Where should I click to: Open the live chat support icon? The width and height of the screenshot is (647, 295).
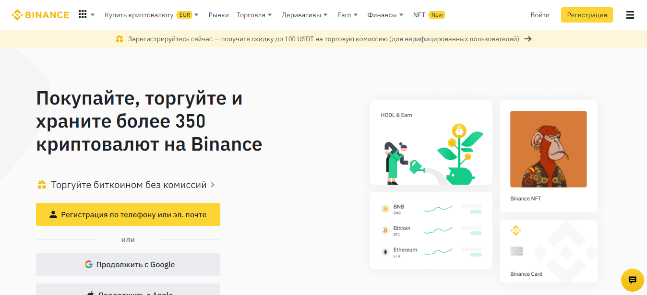click(x=632, y=280)
